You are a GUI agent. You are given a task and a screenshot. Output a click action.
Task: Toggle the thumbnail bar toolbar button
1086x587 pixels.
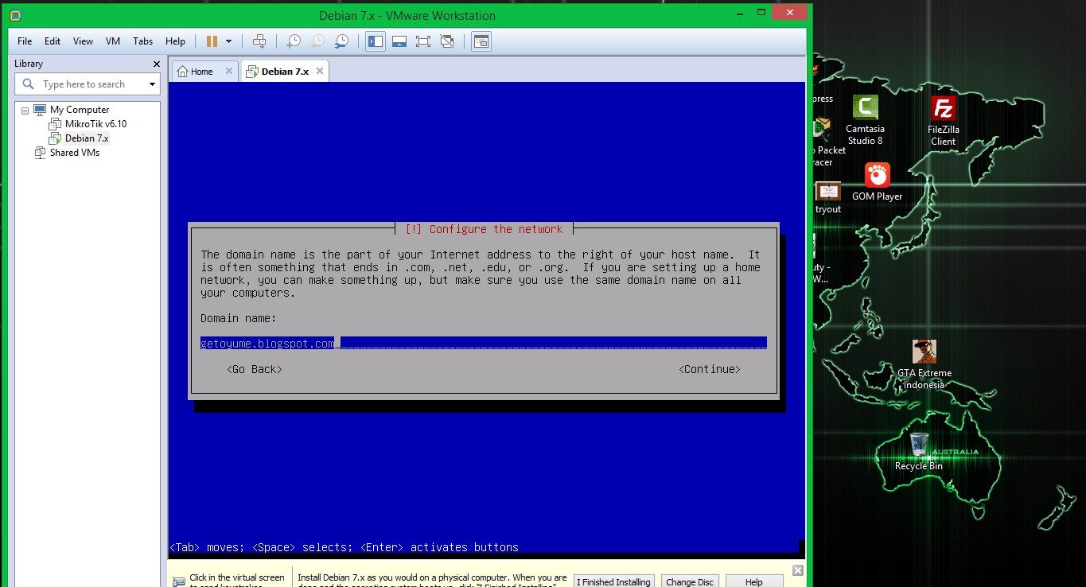pos(399,41)
